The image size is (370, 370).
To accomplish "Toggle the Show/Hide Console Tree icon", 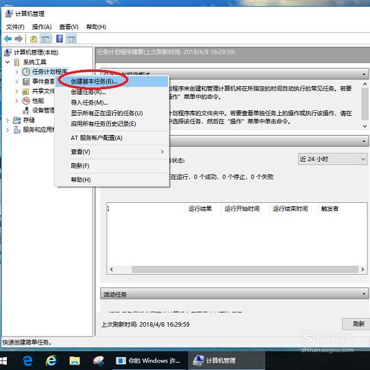I will 45,39.
